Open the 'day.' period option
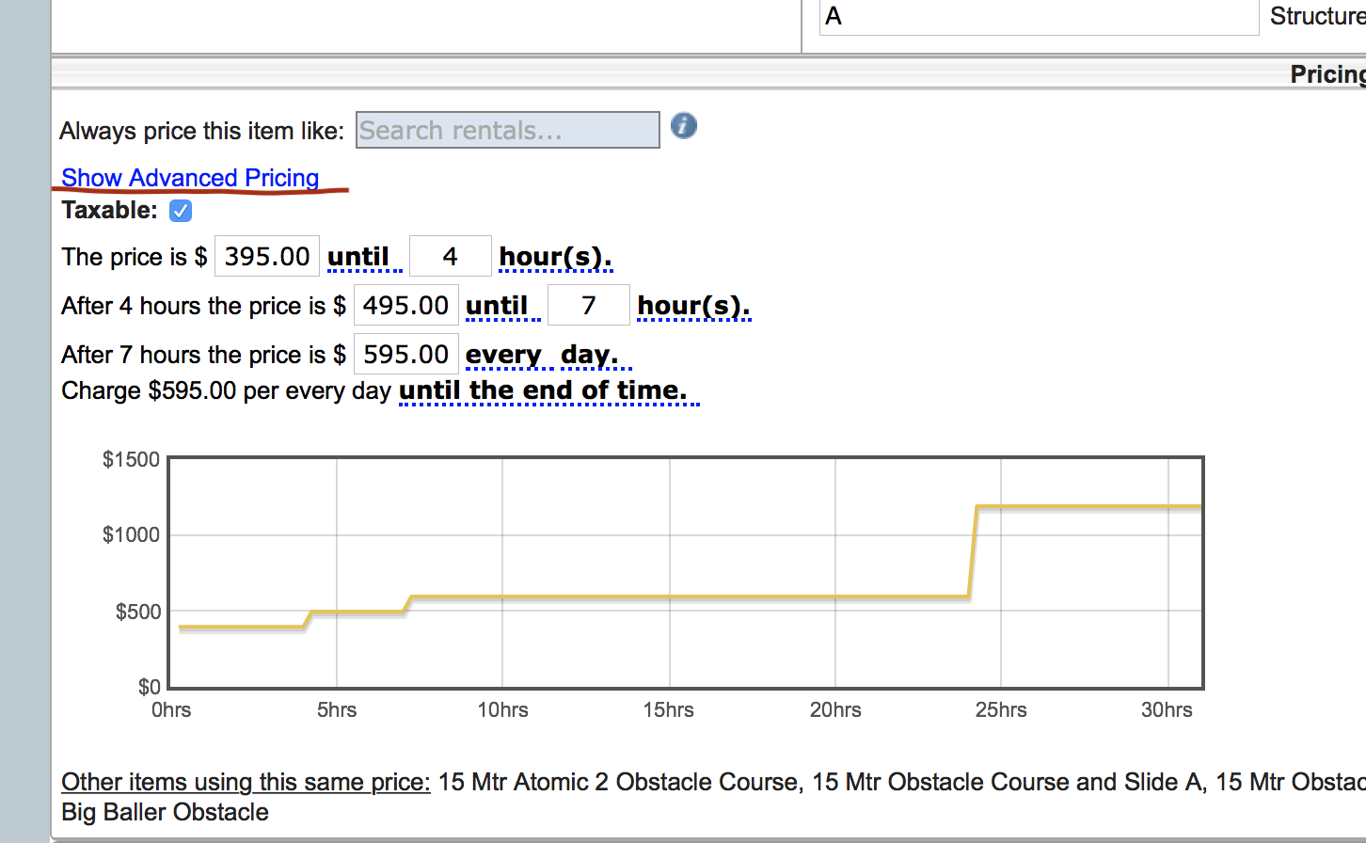Viewport: 1366px width, 843px height. [590, 355]
